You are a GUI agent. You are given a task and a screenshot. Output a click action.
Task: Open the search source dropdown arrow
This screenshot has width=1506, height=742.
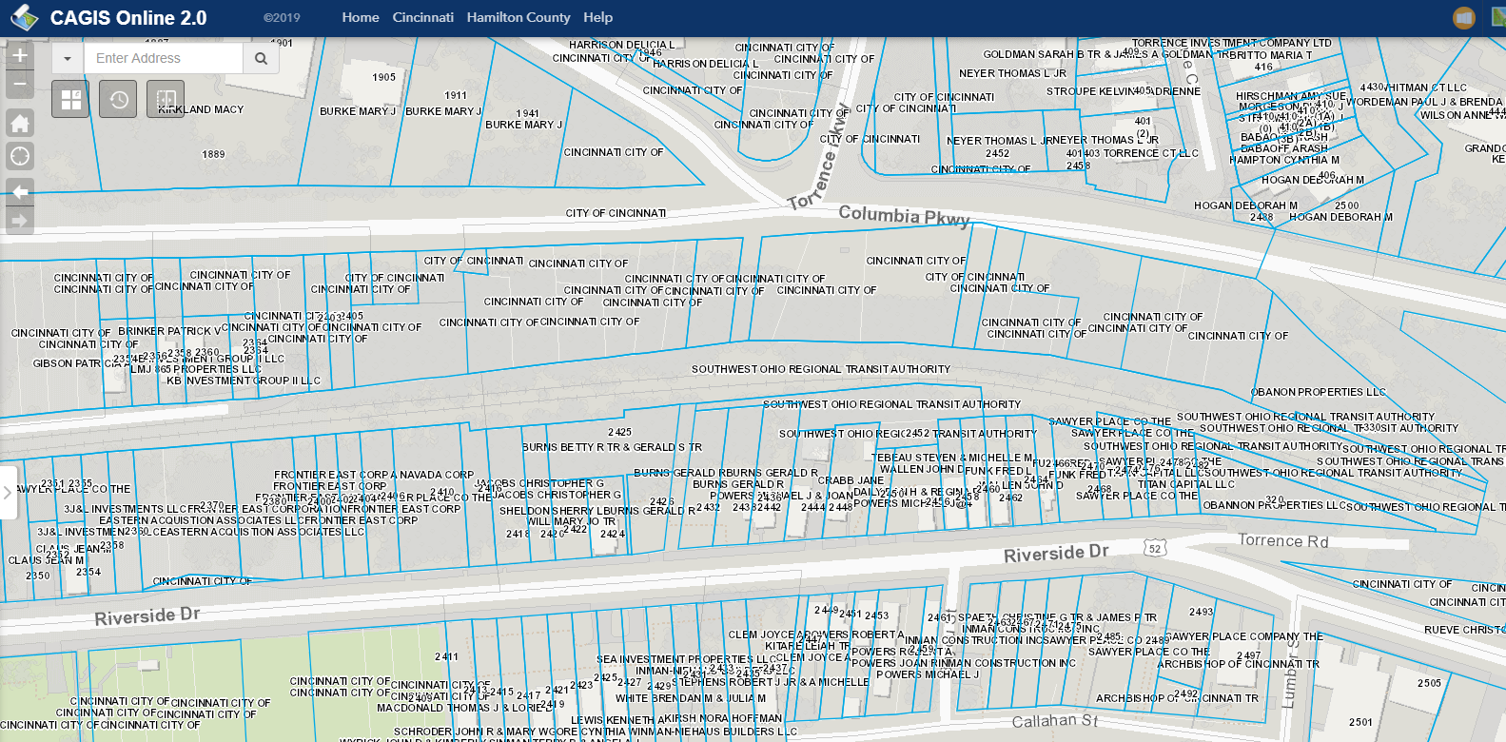(x=67, y=58)
